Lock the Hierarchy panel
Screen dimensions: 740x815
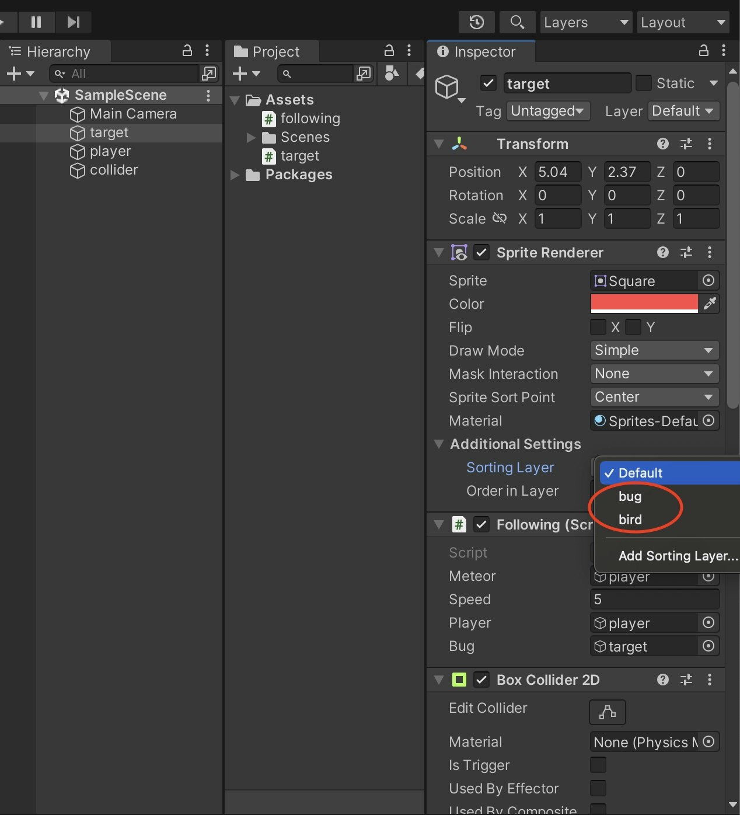[x=187, y=51]
